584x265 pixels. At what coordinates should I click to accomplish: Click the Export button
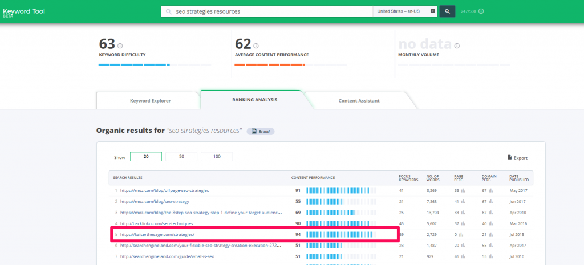(x=518, y=158)
